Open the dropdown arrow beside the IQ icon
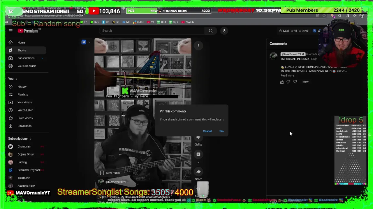 89,42
